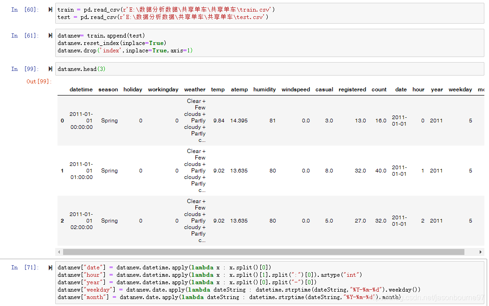
Task: Select the Out[99] output prompt
Action: tap(39, 81)
